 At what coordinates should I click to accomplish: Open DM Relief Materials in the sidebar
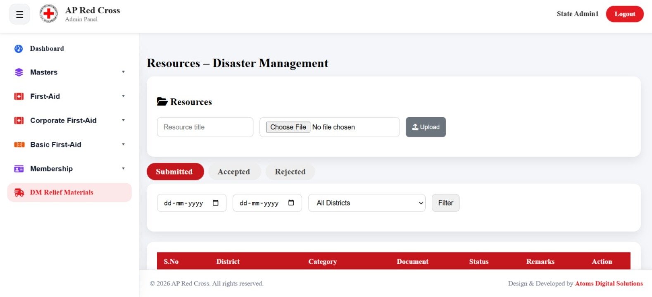69,192
